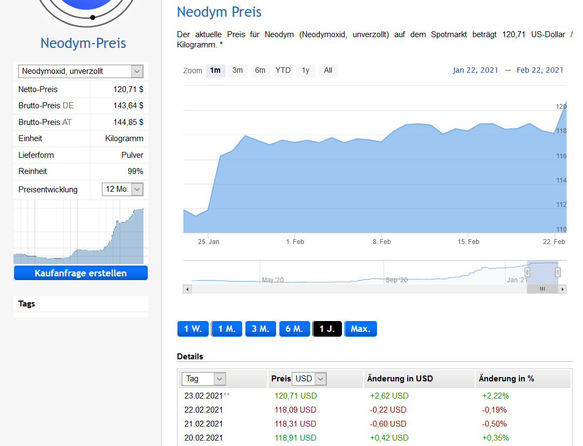Click the Jan 22, 2021 start date
This screenshot has width=583, height=446.
tap(475, 70)
